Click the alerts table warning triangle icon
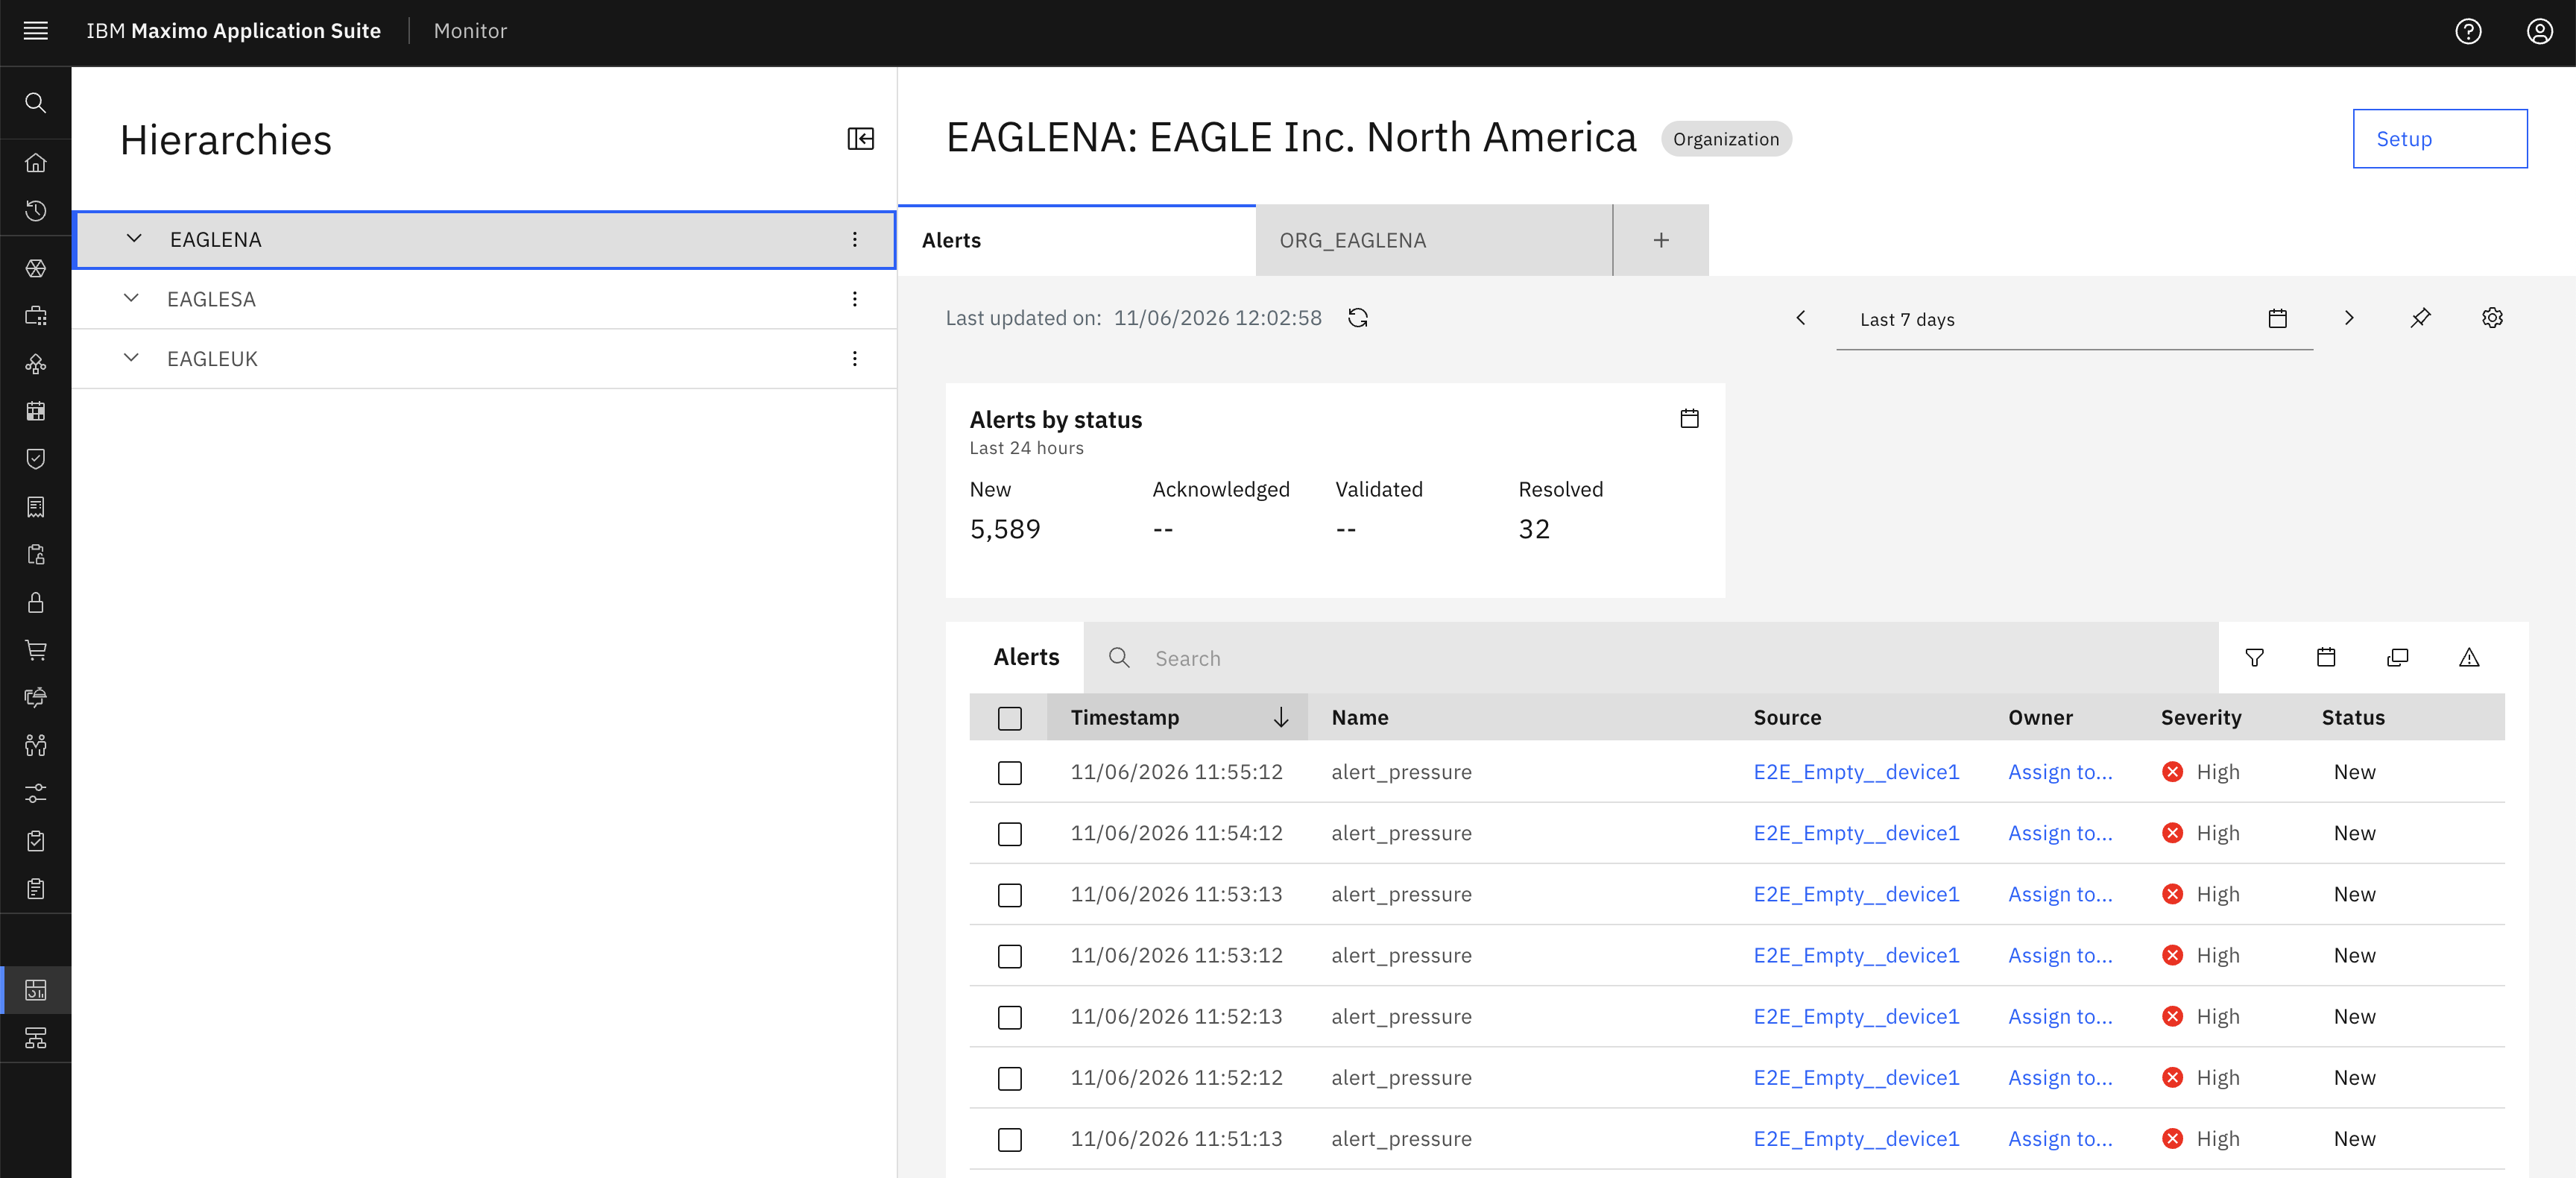2576x1178 pixels. pos(2469,658)
